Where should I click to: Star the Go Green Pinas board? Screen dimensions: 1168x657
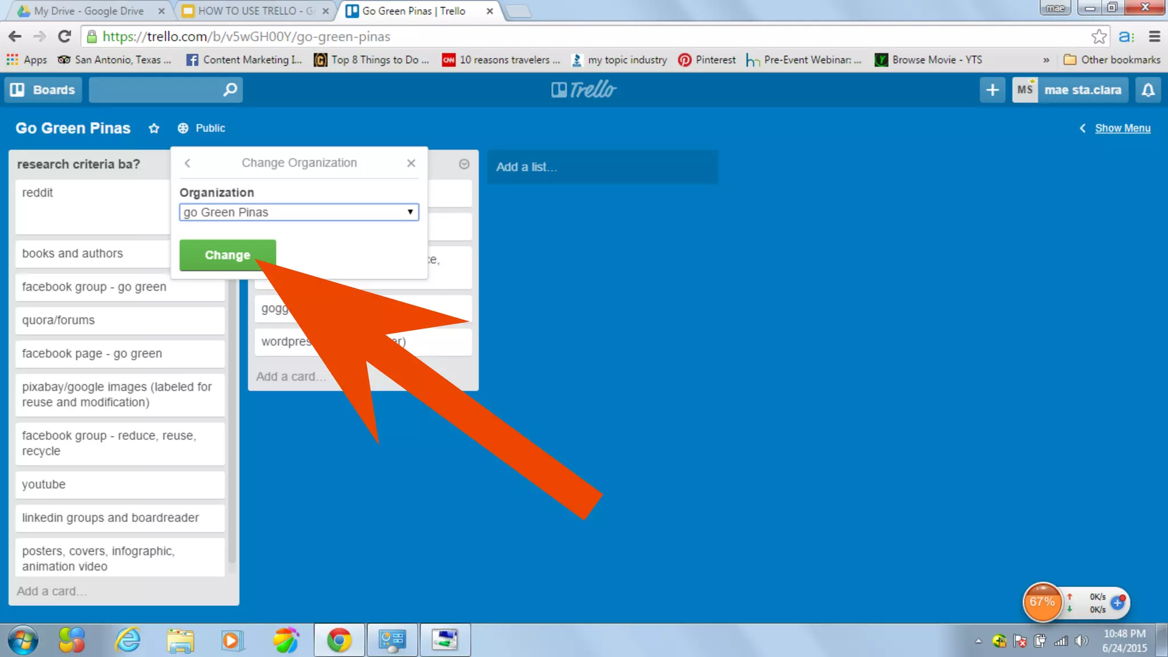(x=154, y=128)
